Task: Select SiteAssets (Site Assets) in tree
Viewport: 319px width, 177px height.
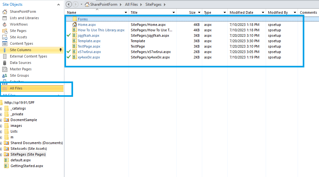Action: (29, 149)
